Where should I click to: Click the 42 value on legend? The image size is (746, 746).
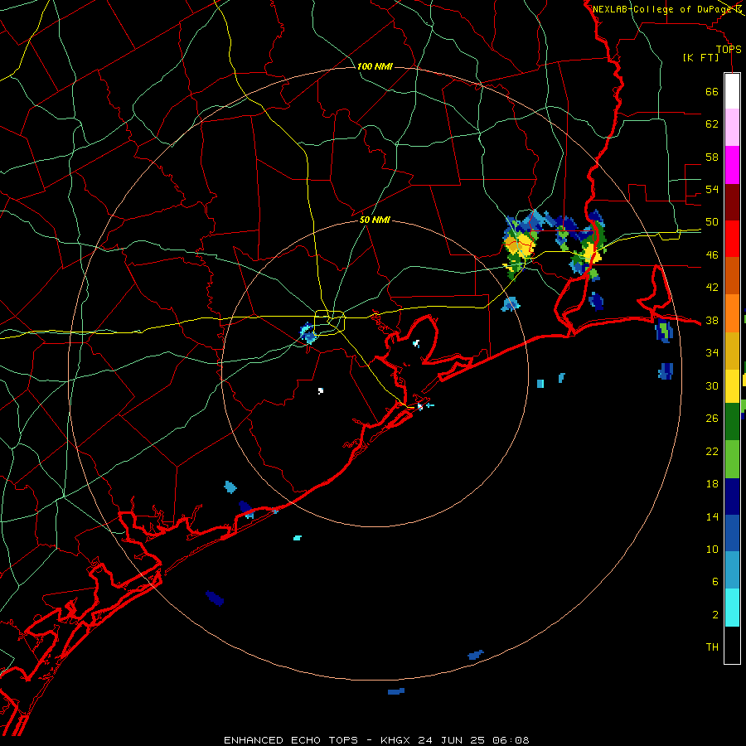tap(712, 288)
